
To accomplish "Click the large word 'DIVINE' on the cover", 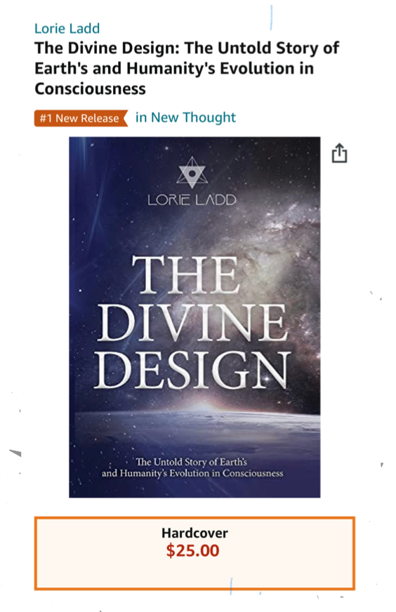I will point(193,322).
